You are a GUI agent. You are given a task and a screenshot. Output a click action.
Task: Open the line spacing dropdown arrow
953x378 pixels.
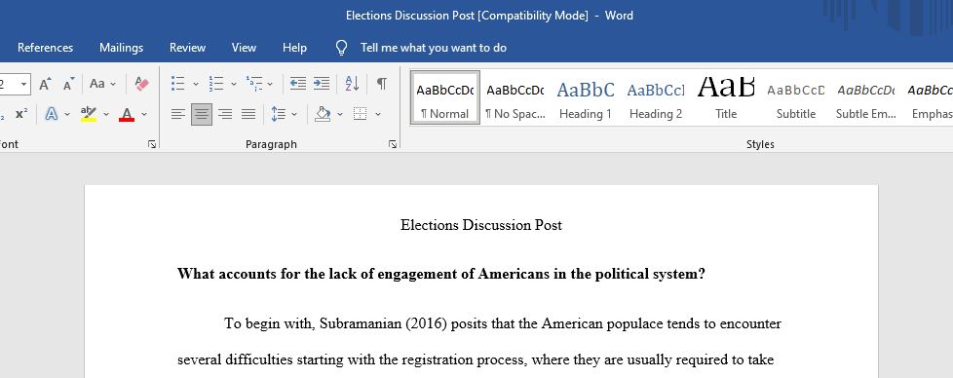coord(294,114)
